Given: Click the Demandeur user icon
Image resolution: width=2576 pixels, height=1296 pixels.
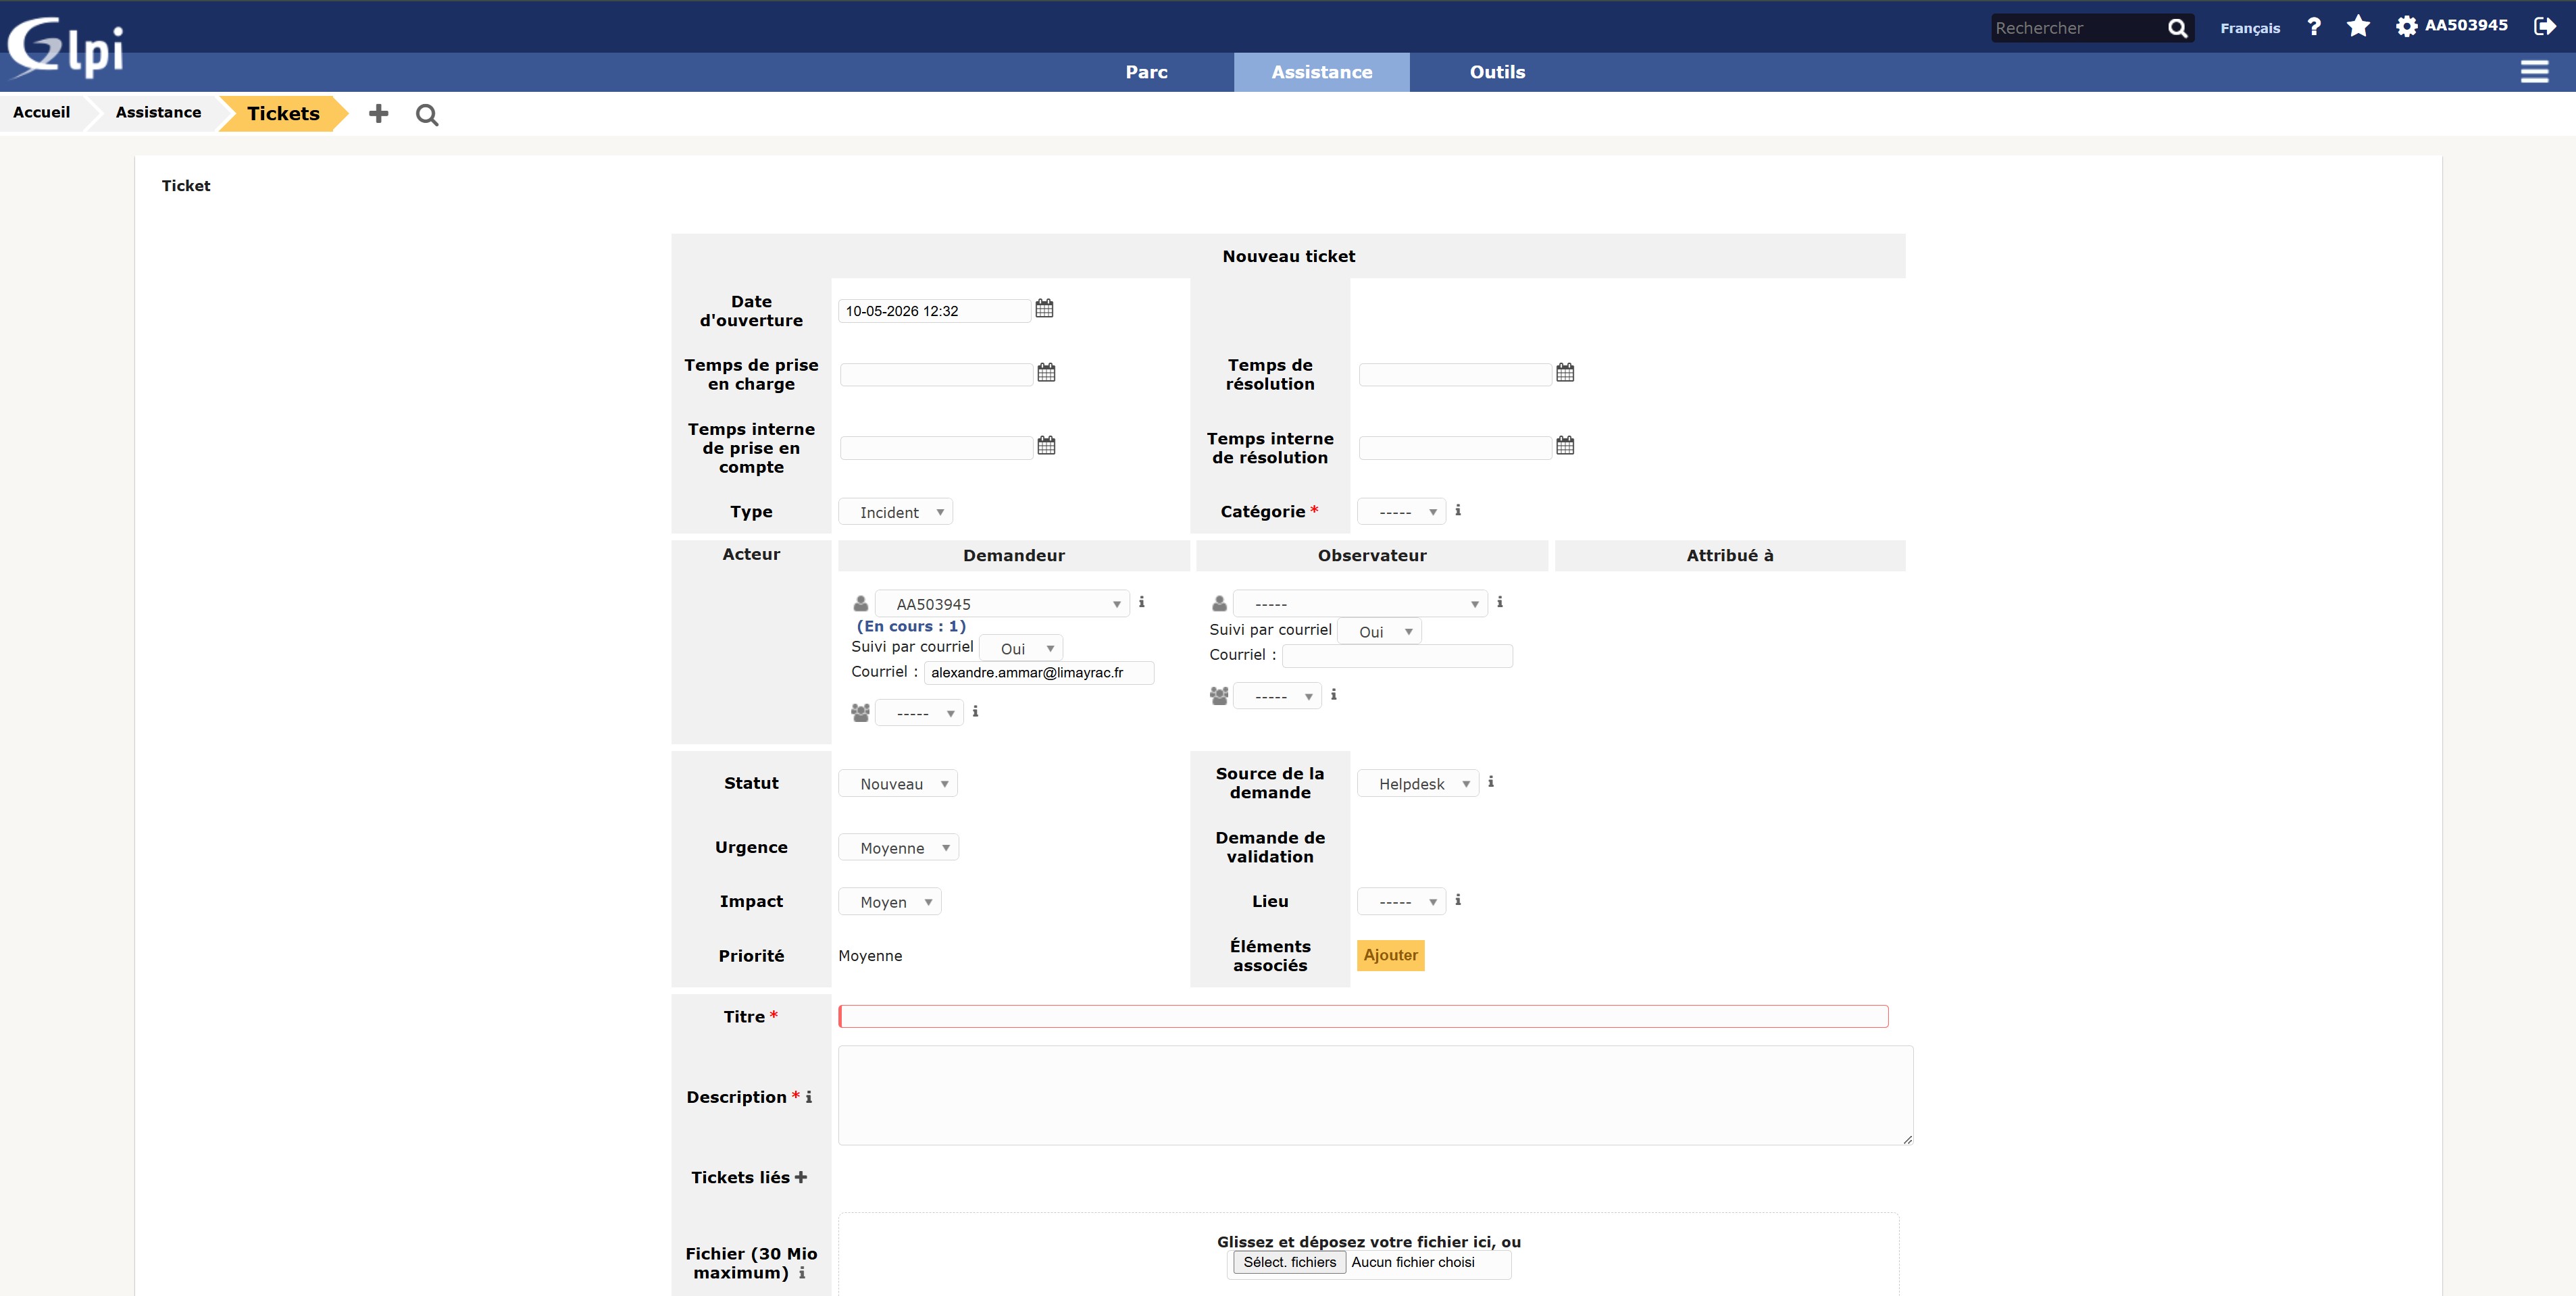Looking at the screenshot, I should [x=860, y=603].
